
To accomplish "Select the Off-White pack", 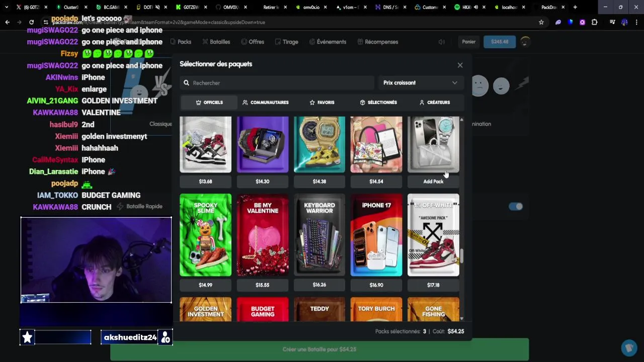I will 433,235.
